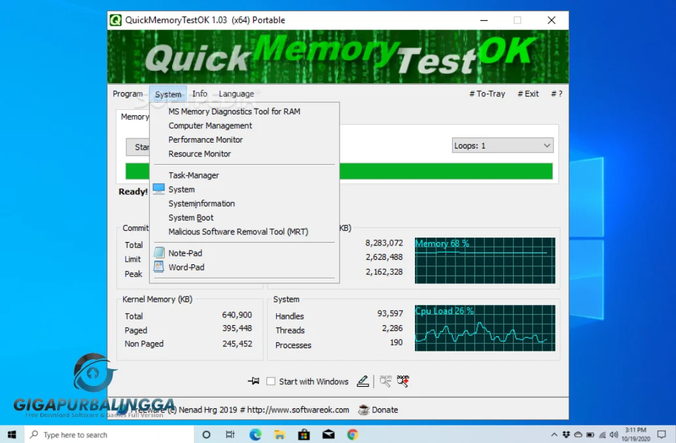
Task: Click the zoom-in magnifier icon with red plus
Action: (402, 381)
